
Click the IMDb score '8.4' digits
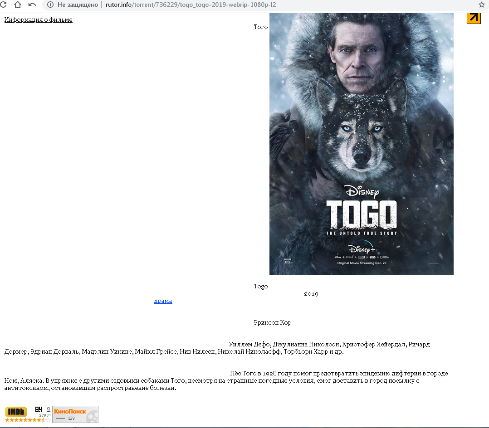click(x=39, y=409)
